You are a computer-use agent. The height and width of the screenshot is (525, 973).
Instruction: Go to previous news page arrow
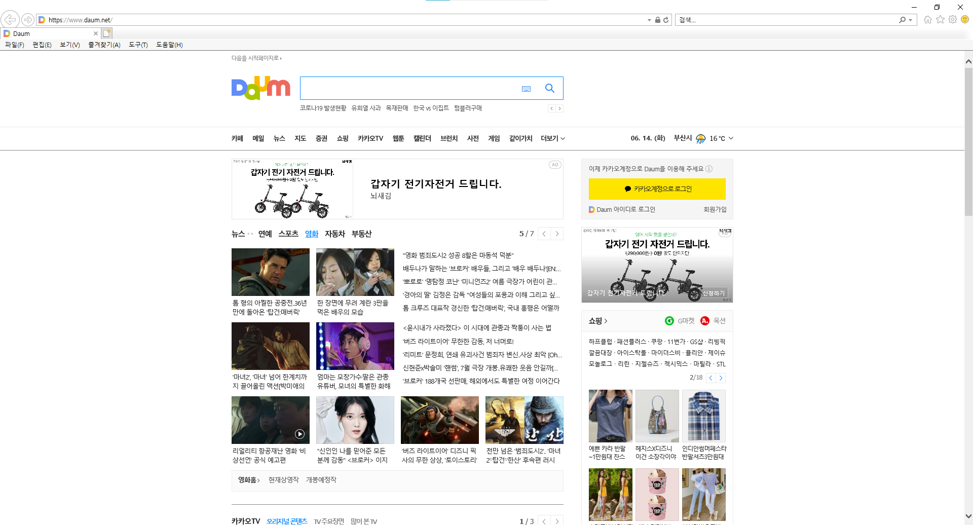[x=544, y=234]
